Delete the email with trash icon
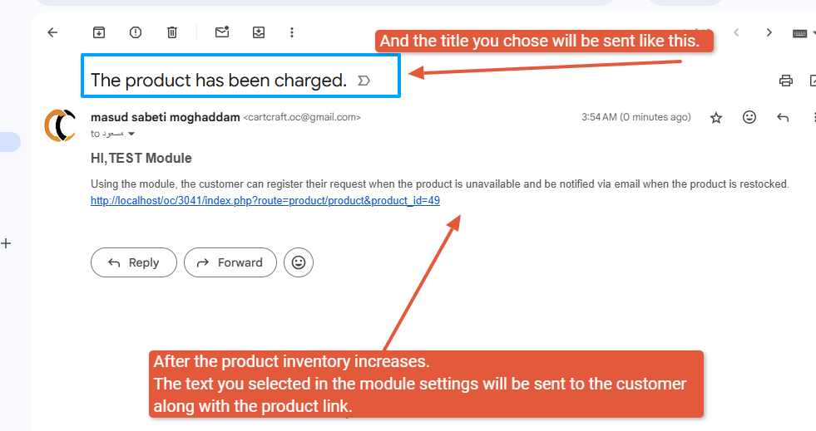This screenshot has width=816, height=431. point(172,32)
